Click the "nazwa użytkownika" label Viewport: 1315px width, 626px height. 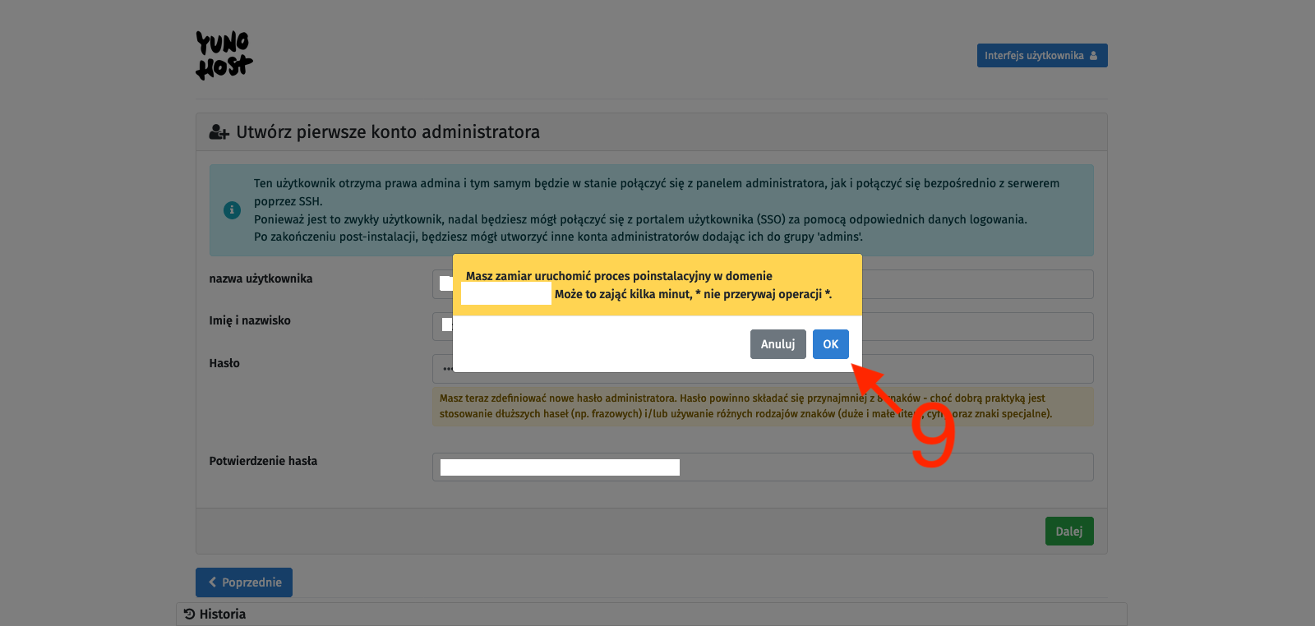click(261, 278)
